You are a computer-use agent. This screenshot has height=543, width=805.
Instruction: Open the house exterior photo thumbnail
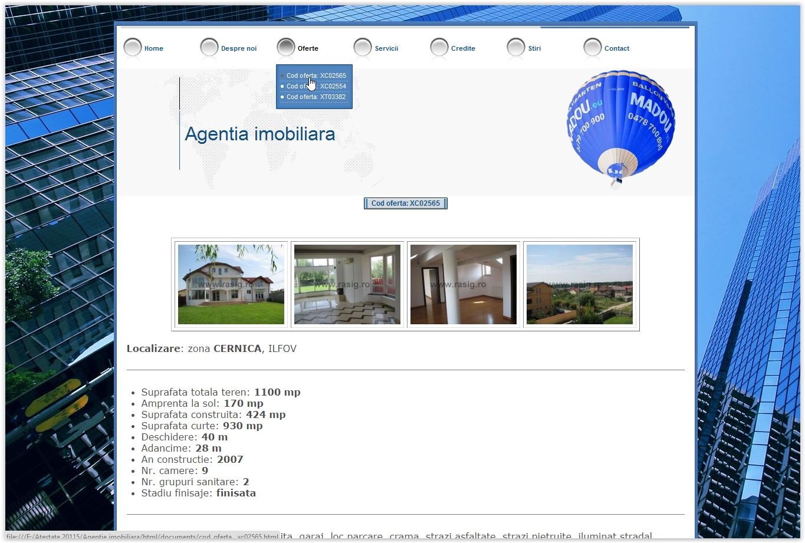[x=231, y=285]
